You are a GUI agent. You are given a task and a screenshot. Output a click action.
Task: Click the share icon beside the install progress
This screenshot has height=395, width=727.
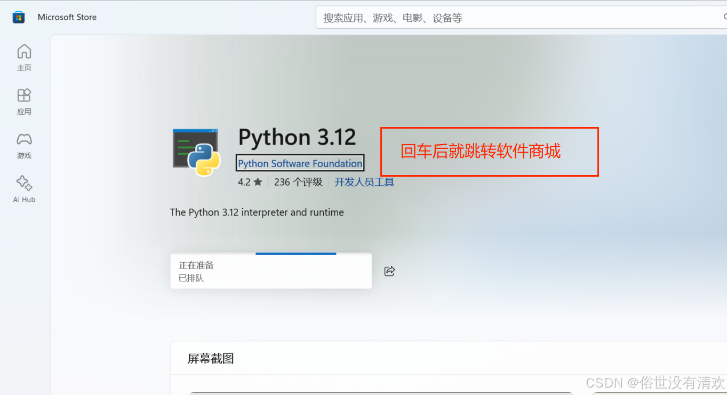click(389, 271)
